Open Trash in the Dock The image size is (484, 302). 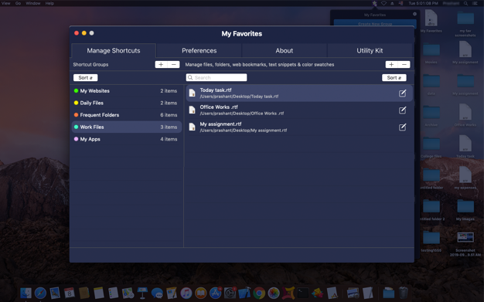pos(403,293)
